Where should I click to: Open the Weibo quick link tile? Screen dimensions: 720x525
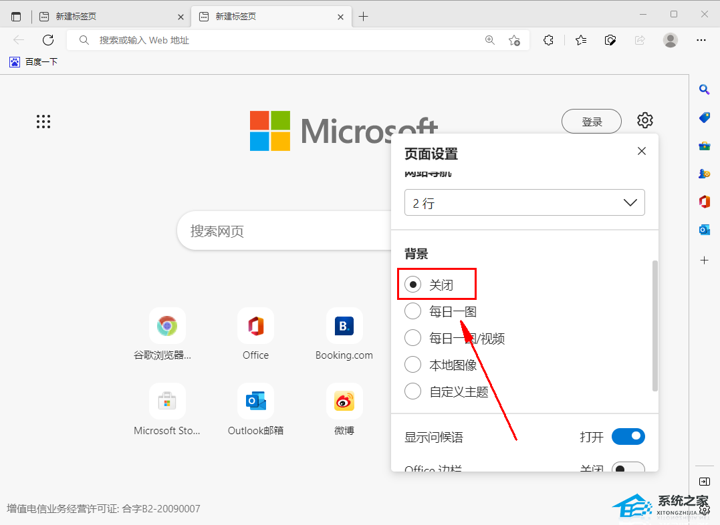[x=344, y=407]
